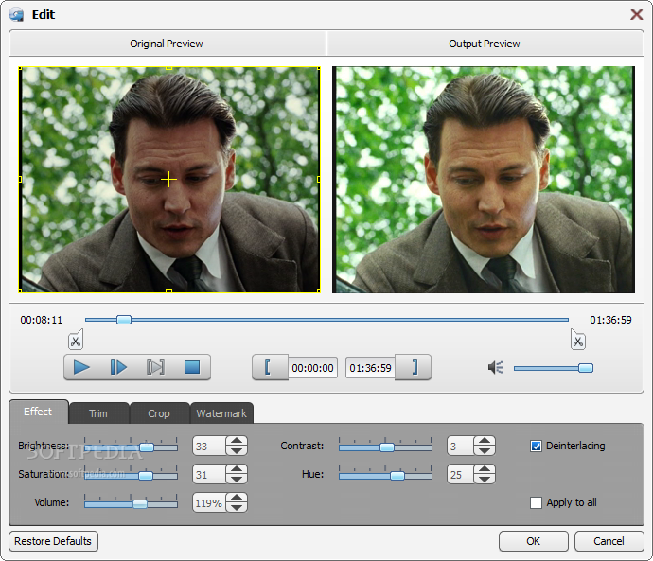This screenshot has height=561, width=653.
Task: Click the Restore Defaults button
Action: click(x=53, y=541)
